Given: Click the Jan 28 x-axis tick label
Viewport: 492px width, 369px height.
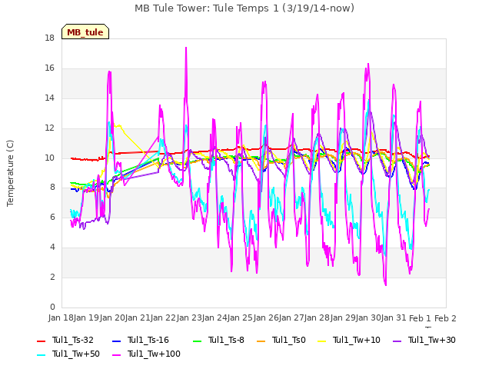Looking at the screenshot, I should 317,318.
